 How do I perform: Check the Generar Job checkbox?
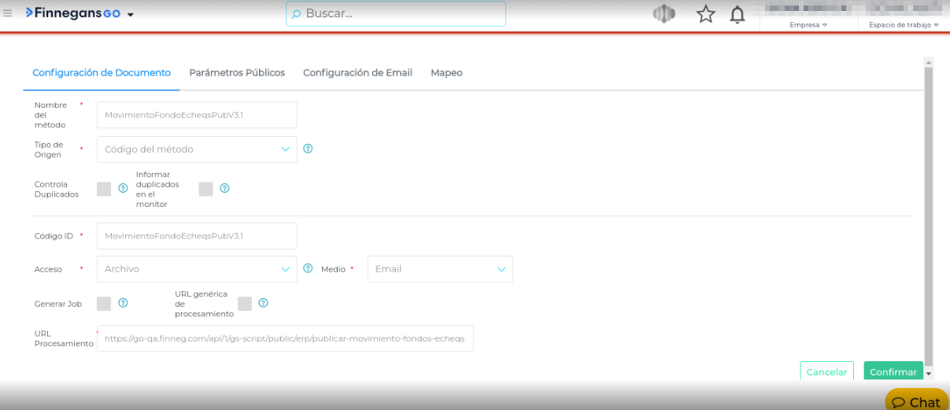[104, 304]
